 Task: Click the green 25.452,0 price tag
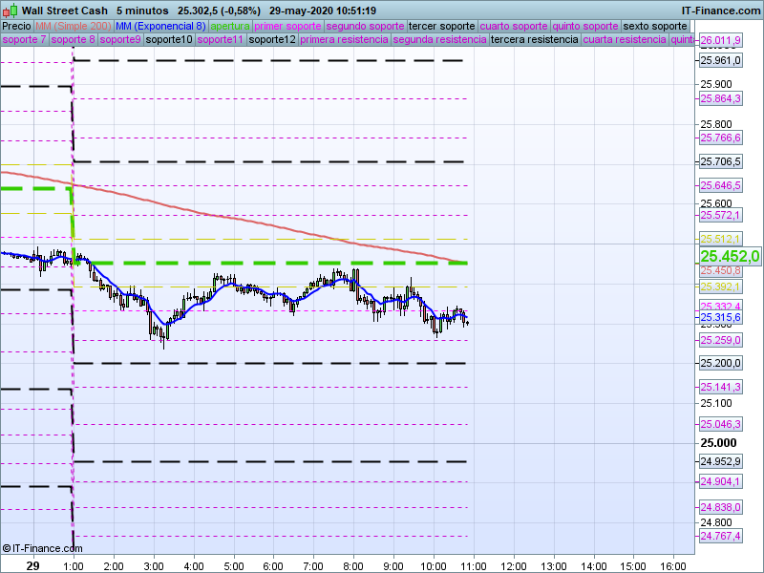click(x=730, y=256)
